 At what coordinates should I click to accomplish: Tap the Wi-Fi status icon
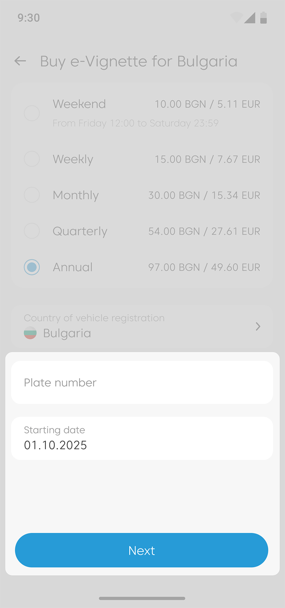pyautogui.click(x=236, y=17)
